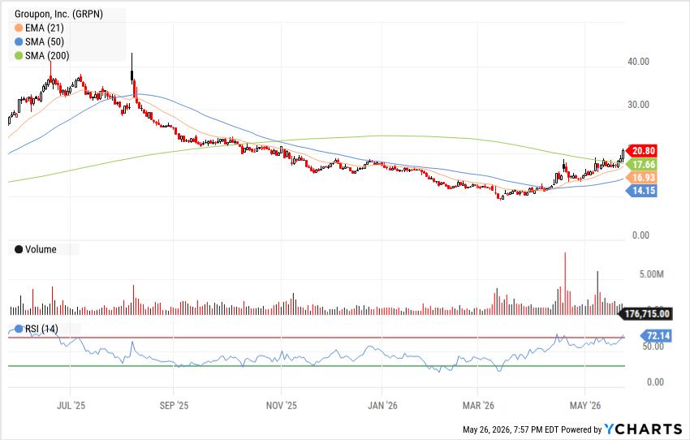690x440 pixels.
Task: Click the MAR '26 date axis label
Action: pyautogui.click(x=478, y=406)
